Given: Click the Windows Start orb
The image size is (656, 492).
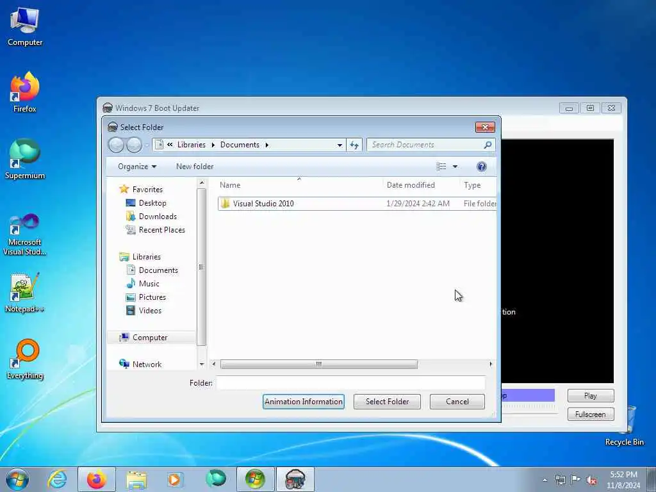Looking at the screenshot, I should (x=17, y=479).
